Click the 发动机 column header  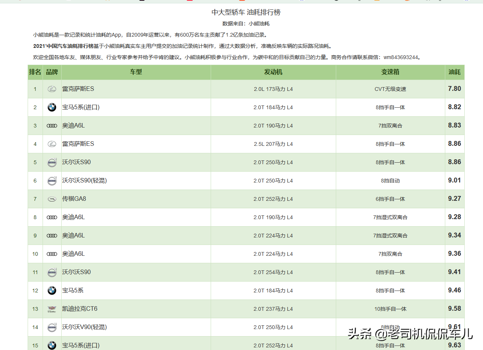pyautogui.click(x=273, y=72)
